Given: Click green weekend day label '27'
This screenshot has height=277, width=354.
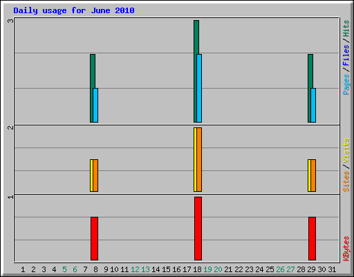Looking at the screenshot, I should pyautogui.click(x=290, y=269).
